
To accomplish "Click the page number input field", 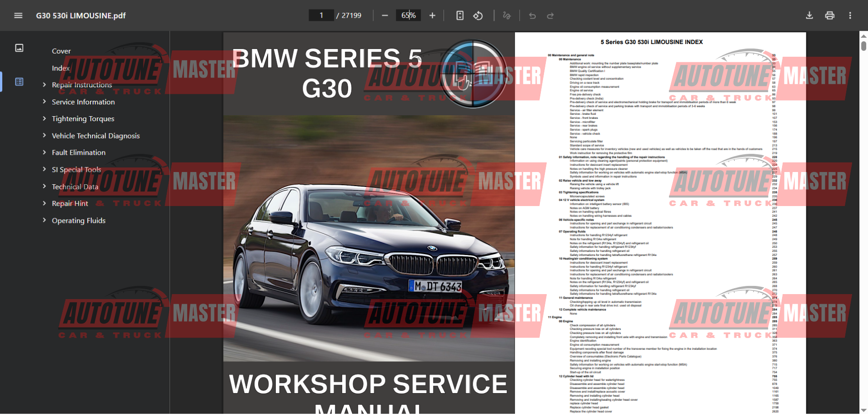I will tap(321, 15).
